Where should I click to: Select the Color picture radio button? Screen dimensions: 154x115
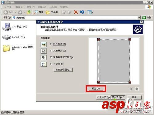tap(51, 44)
